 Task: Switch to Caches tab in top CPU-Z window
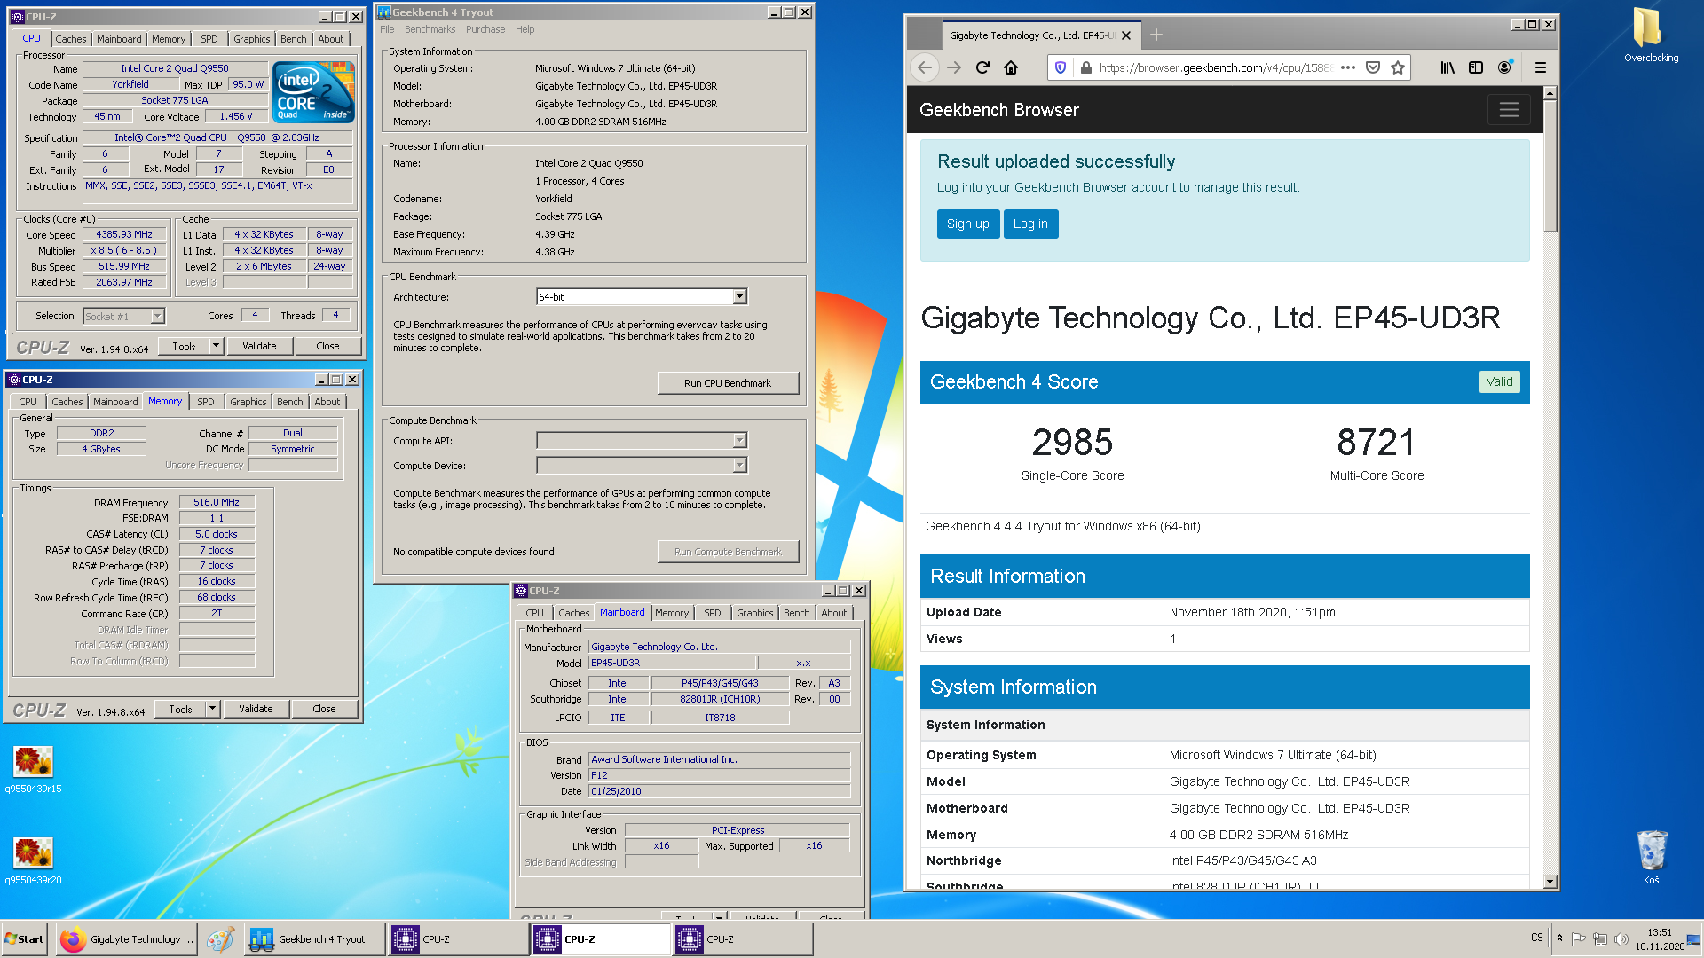pos(71,39)
